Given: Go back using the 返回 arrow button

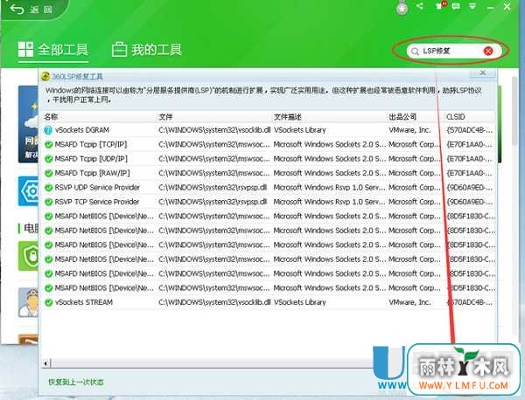Looking at the screenshot, I should click(x=31, y=10).
